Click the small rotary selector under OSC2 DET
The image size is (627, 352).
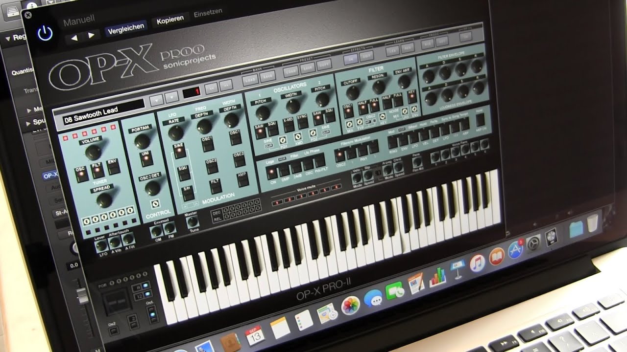pos(155,203)
